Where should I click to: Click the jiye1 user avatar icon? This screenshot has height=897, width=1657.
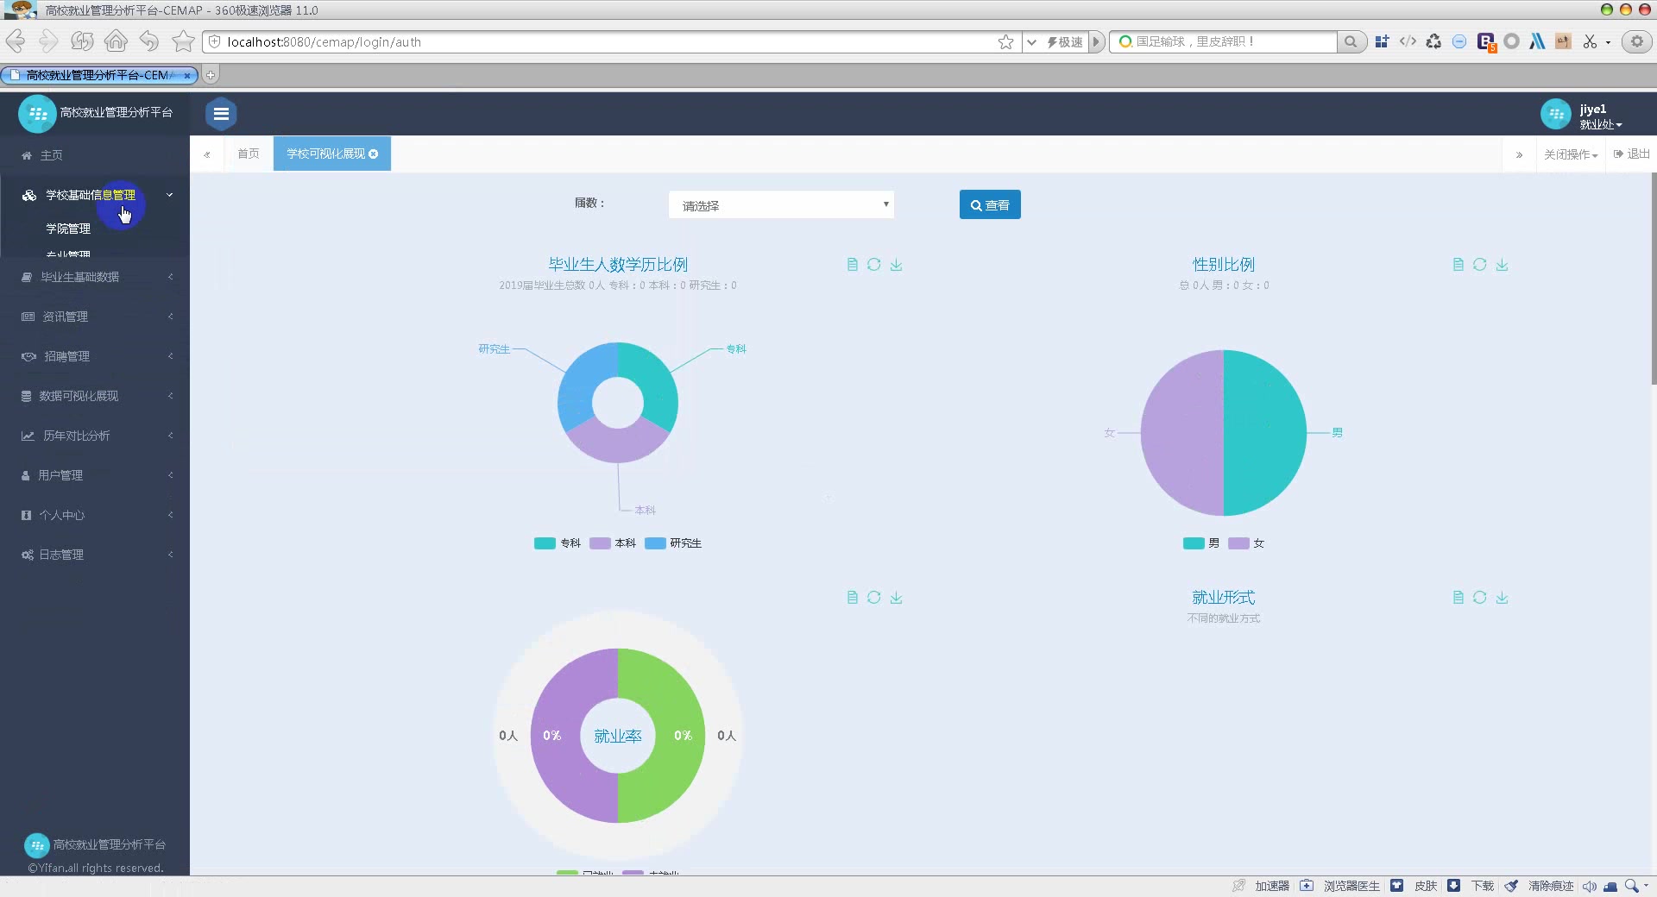(x=1555, y=114)
